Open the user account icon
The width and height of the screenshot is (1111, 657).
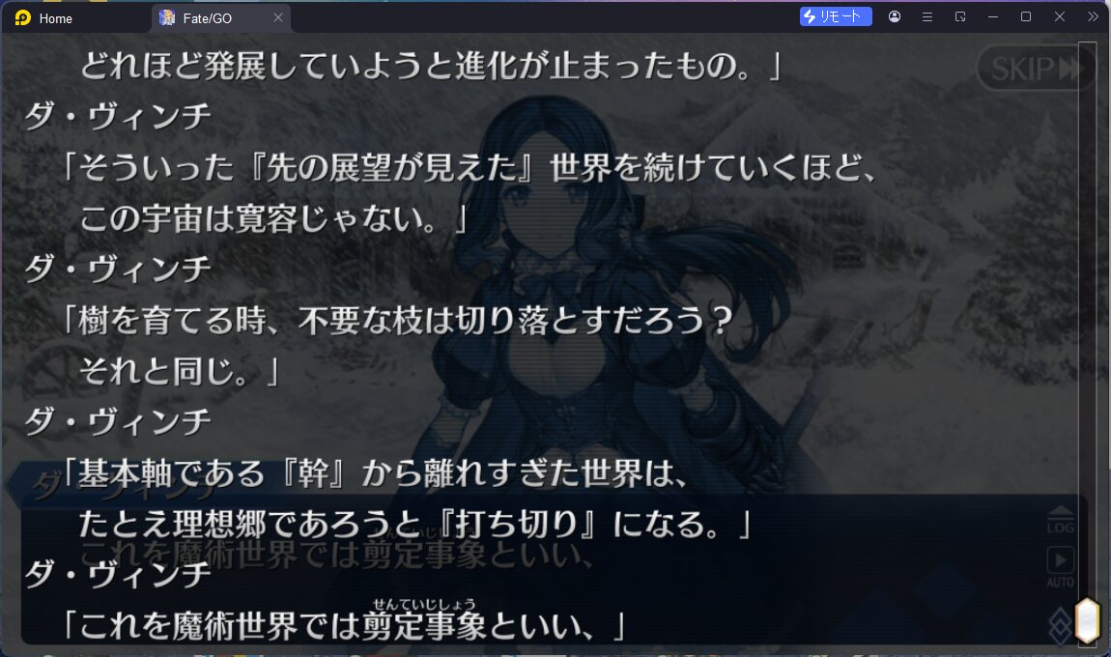895,16
